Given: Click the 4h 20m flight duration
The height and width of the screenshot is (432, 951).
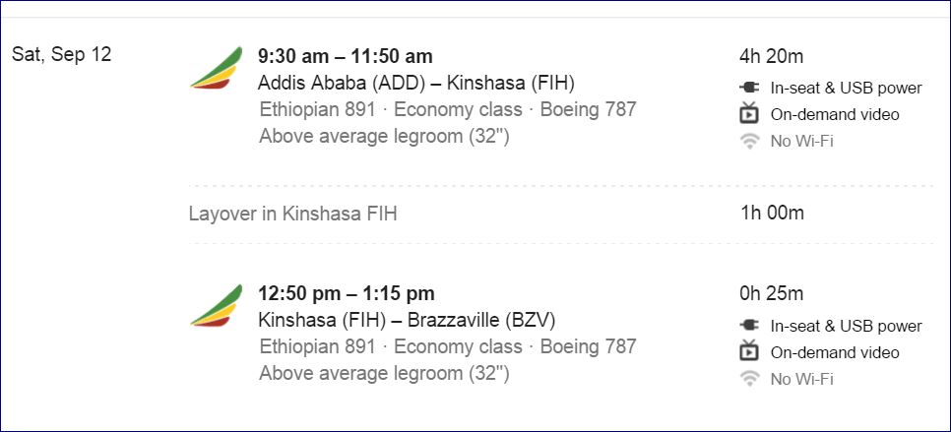Looking at the screenshot, I should click(772, 56).
